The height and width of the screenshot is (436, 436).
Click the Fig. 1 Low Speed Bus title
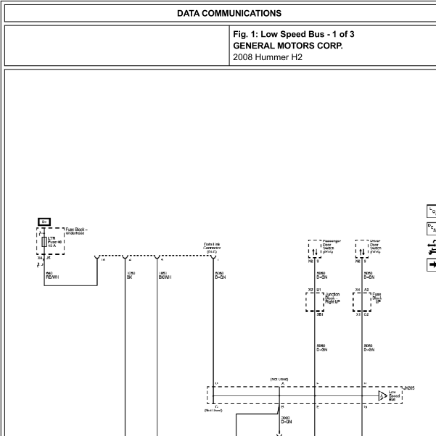[x=294, y=34]
